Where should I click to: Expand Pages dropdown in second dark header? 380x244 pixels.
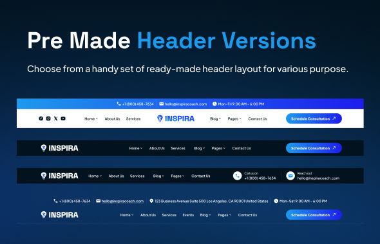(x=218, y=148)
